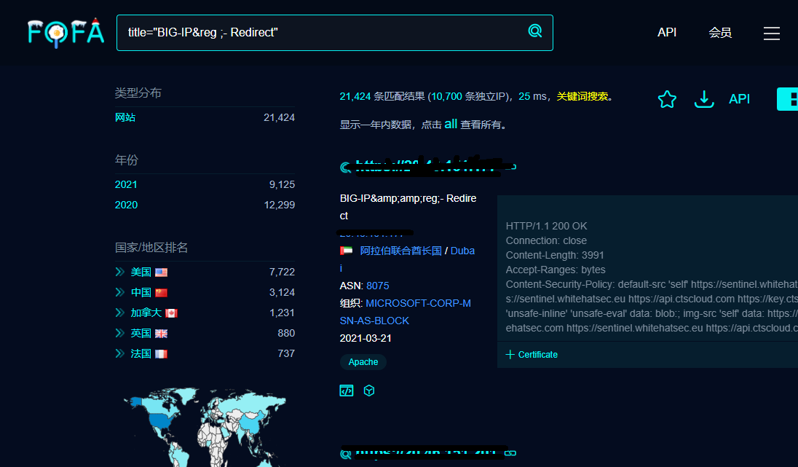Image resolution: width=798 pixels, height=467 pixels.
Task: Click the 关键词搜索 keyword search link
Action: point(582,96)
